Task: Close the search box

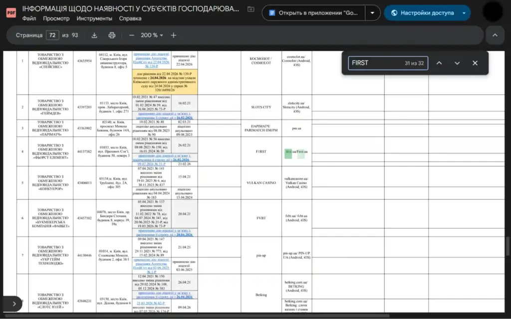Action: pos(475,63)
